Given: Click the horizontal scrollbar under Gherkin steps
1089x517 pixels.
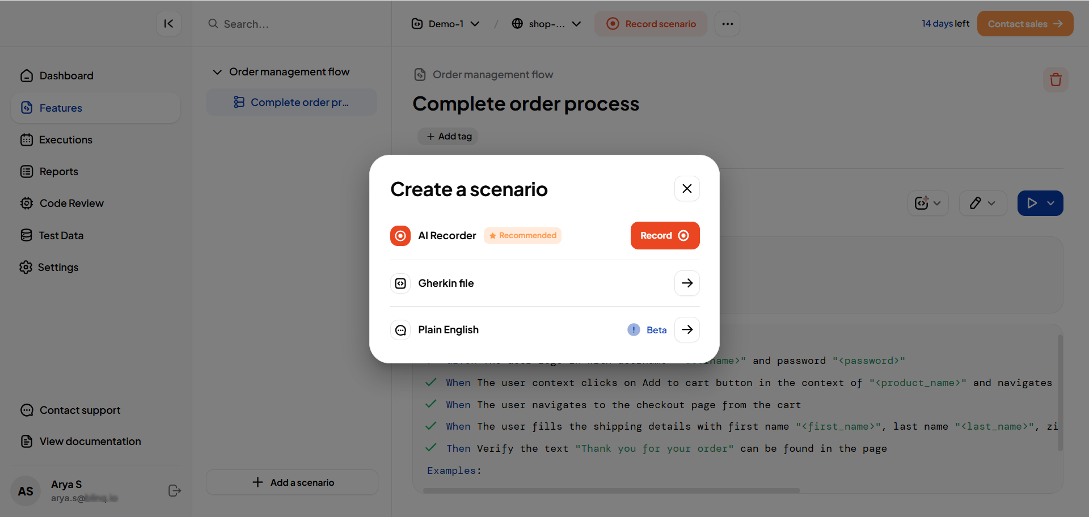Looking at the screenshot, I should [x=611, y=491].
